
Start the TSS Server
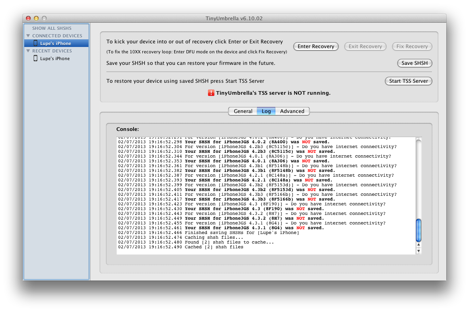pyautogui.click(x=408, y=81)
